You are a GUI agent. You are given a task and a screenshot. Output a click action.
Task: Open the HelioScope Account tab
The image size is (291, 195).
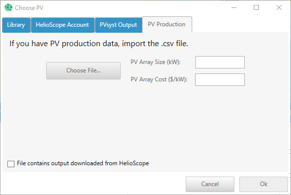(63, 25)
